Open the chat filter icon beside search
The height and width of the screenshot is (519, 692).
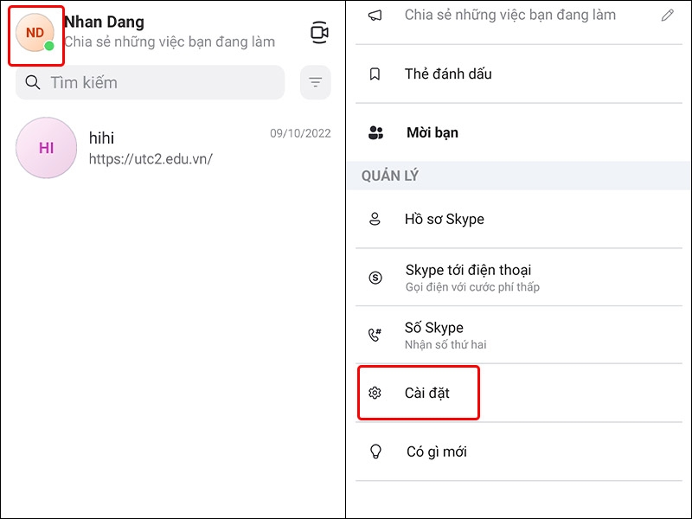click(315, 82)
